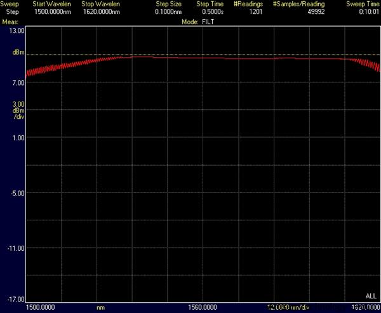This screenshot has width=381, height=313.
Task: Click the ALL indicator in plot corner
Action: (371, 296)
